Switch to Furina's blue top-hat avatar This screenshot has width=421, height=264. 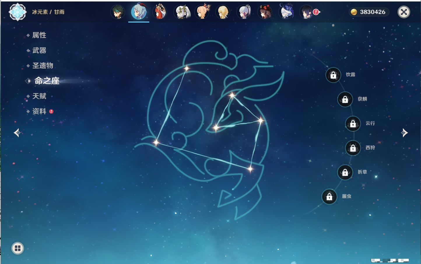coord(286,11)
